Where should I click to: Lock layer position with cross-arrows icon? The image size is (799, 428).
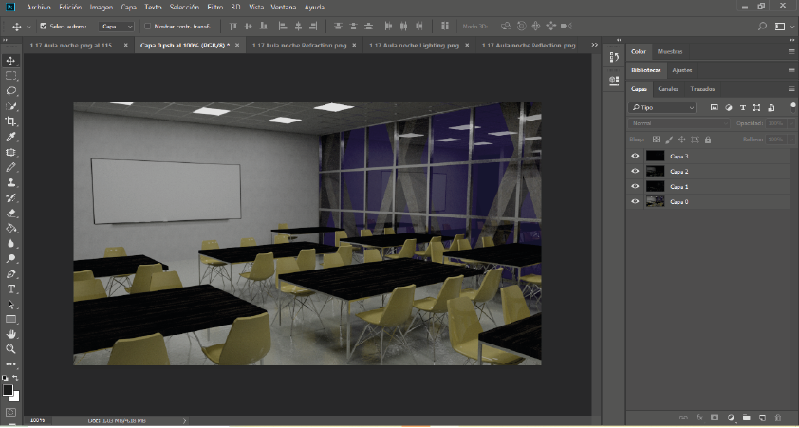coord(681,140)
